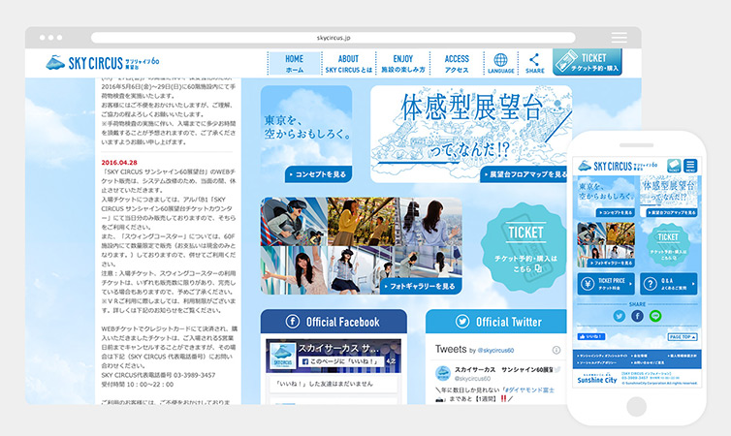Click the Twitter info icon beside Tweets
731x436 pixels.
coord(556,350)
